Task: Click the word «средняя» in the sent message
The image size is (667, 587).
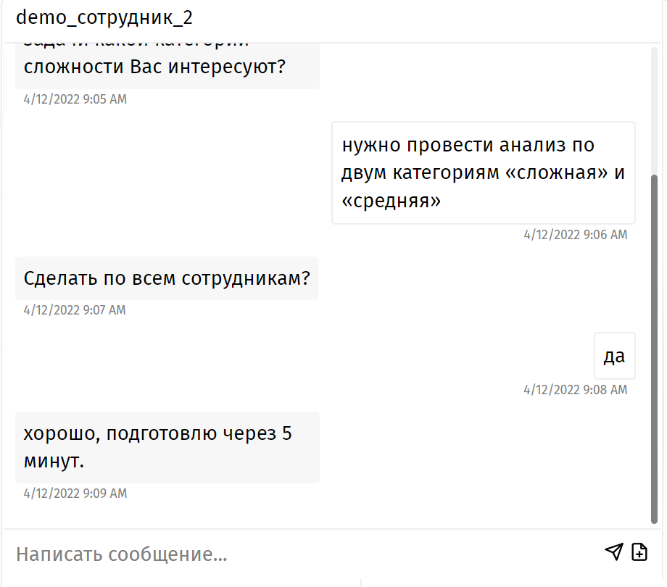Action: [391, 201]
